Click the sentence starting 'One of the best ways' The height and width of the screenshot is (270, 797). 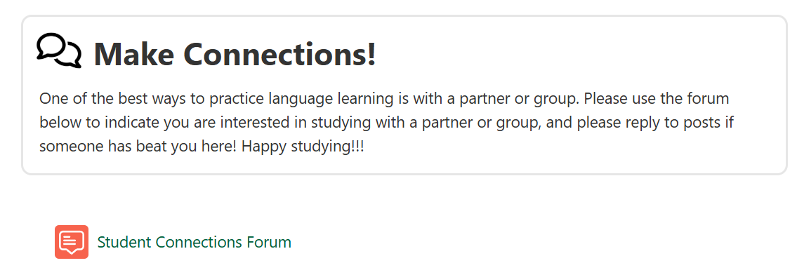309,98
